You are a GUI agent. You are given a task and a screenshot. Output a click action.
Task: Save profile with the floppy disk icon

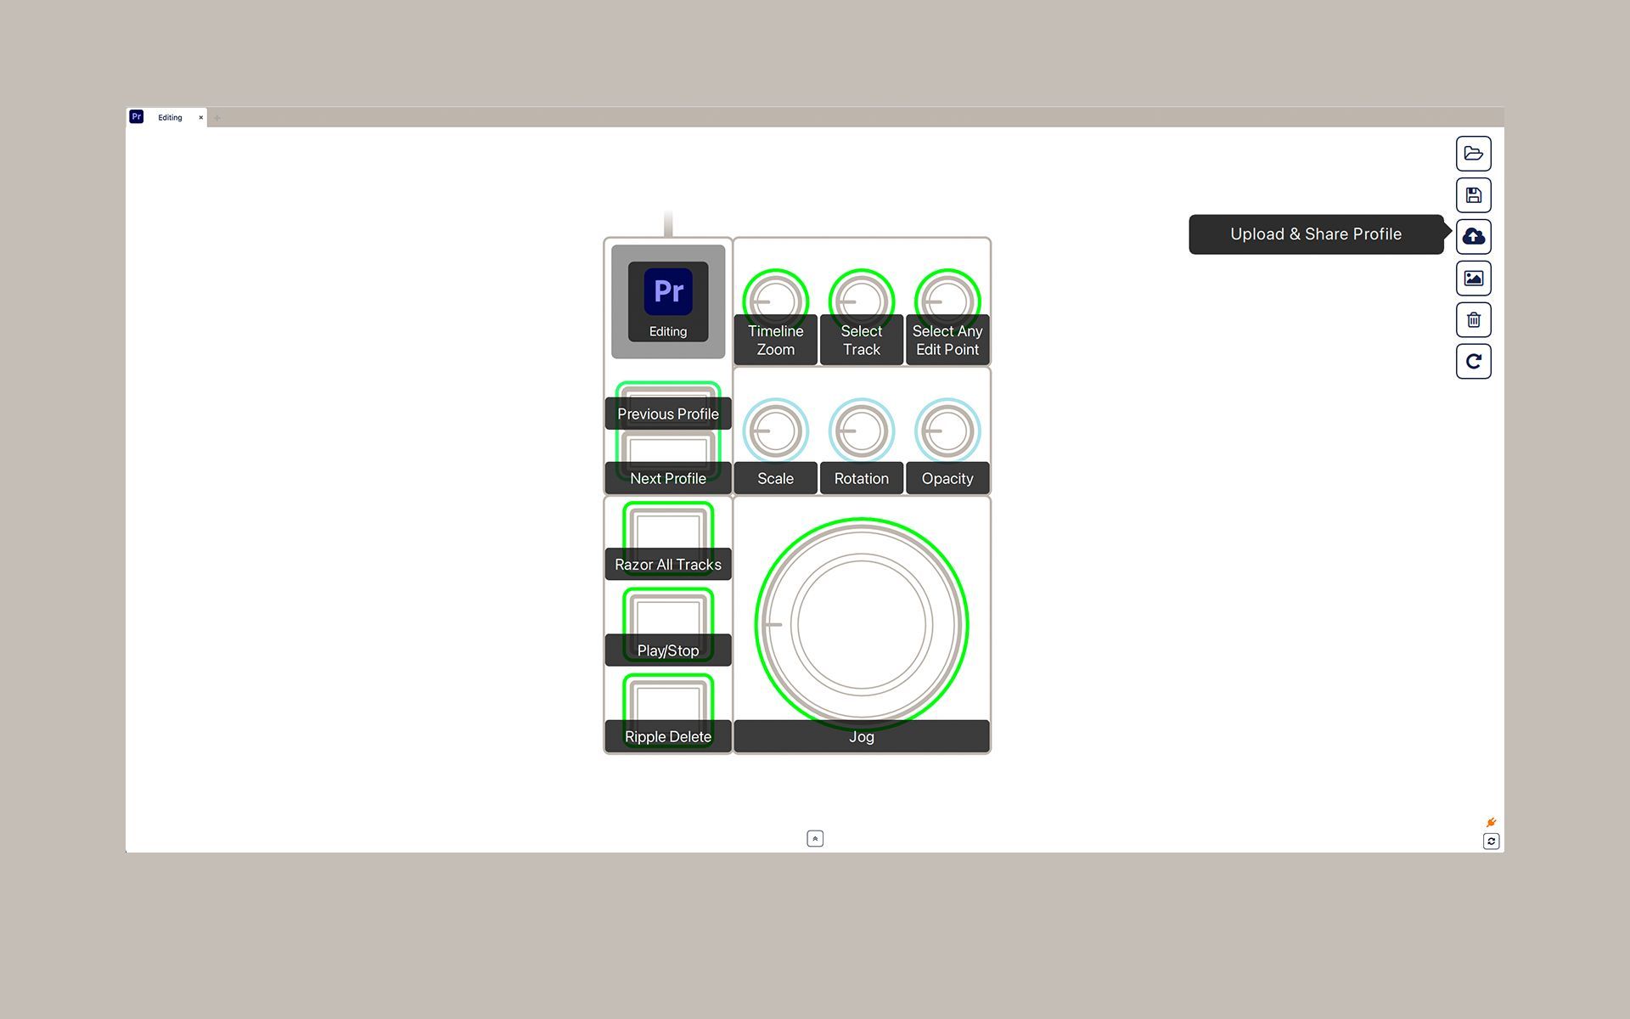(1473, 195)
